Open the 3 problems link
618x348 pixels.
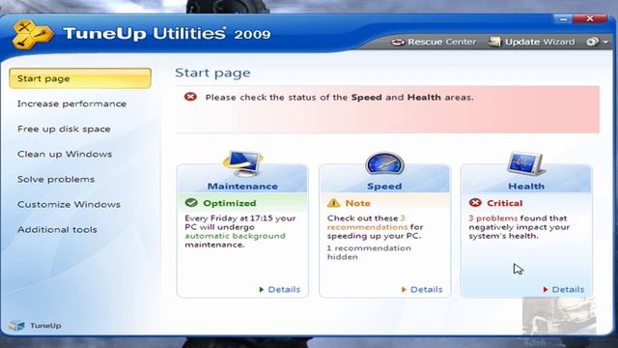493,218
